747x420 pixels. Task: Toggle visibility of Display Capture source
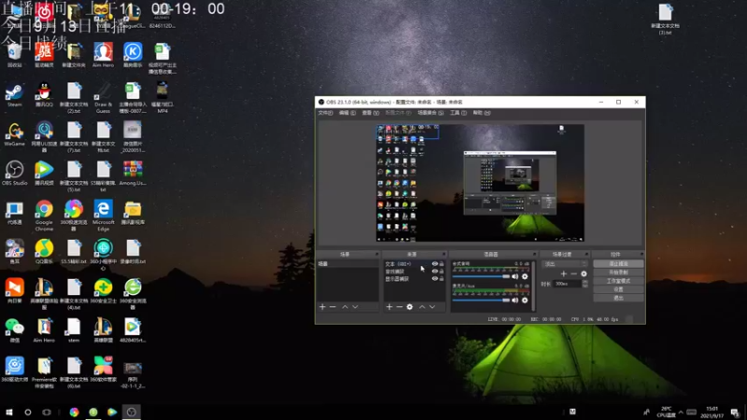point(434,279)
